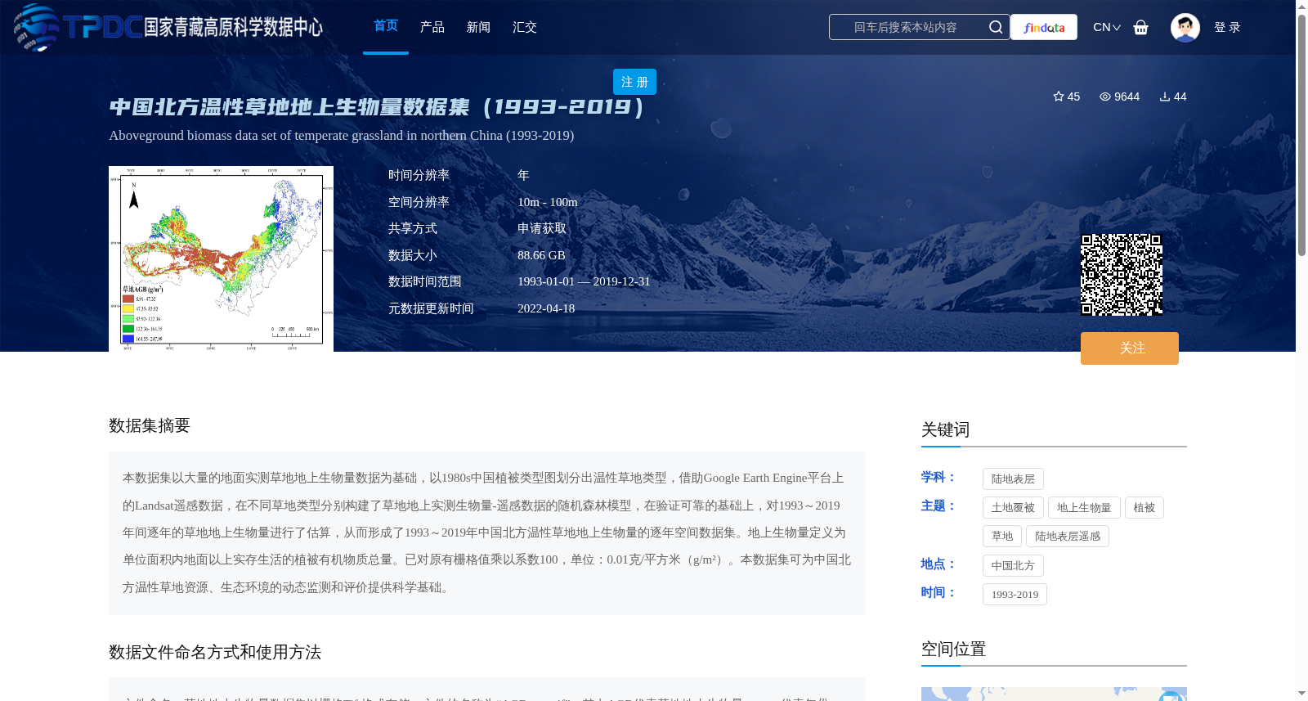This screenshot has height=701, width=1308.
Task: Open the 新闻 navigation menu
Action: (478, 27)
